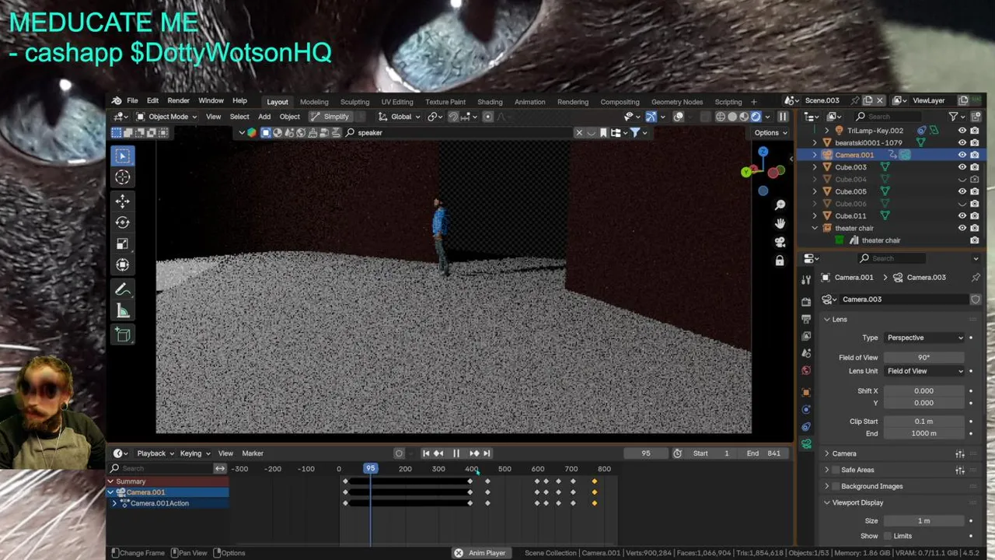
Task: Toggle render camera icon for bearatski0001-1079
Action: 975,143
